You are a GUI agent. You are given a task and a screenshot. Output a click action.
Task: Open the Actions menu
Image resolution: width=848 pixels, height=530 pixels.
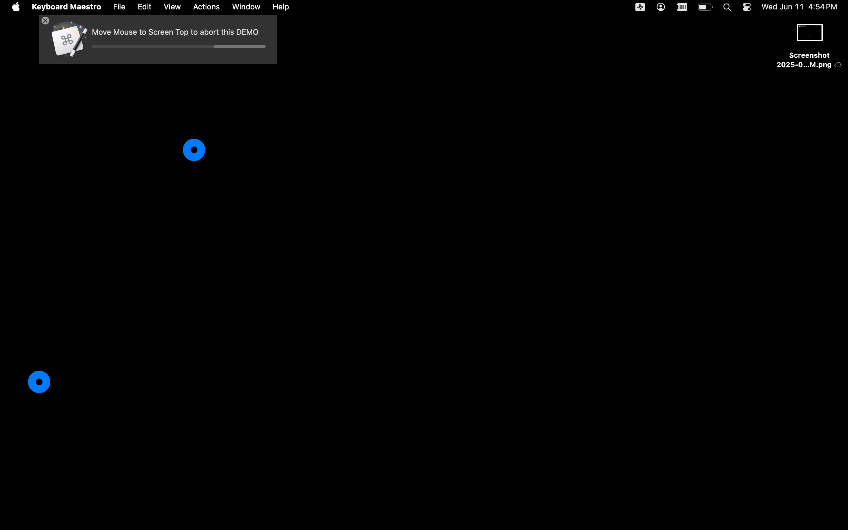pyautogui.click(x=206, y=7)
